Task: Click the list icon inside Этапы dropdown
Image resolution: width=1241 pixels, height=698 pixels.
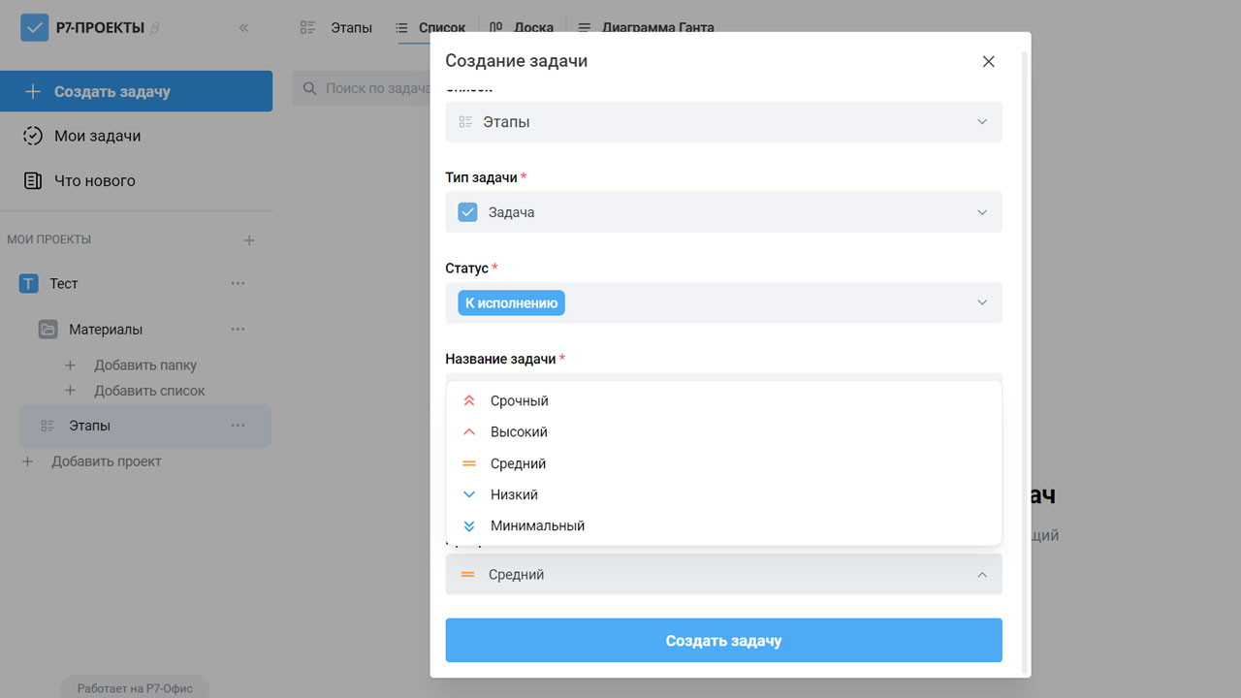Action: click(465, 122)
